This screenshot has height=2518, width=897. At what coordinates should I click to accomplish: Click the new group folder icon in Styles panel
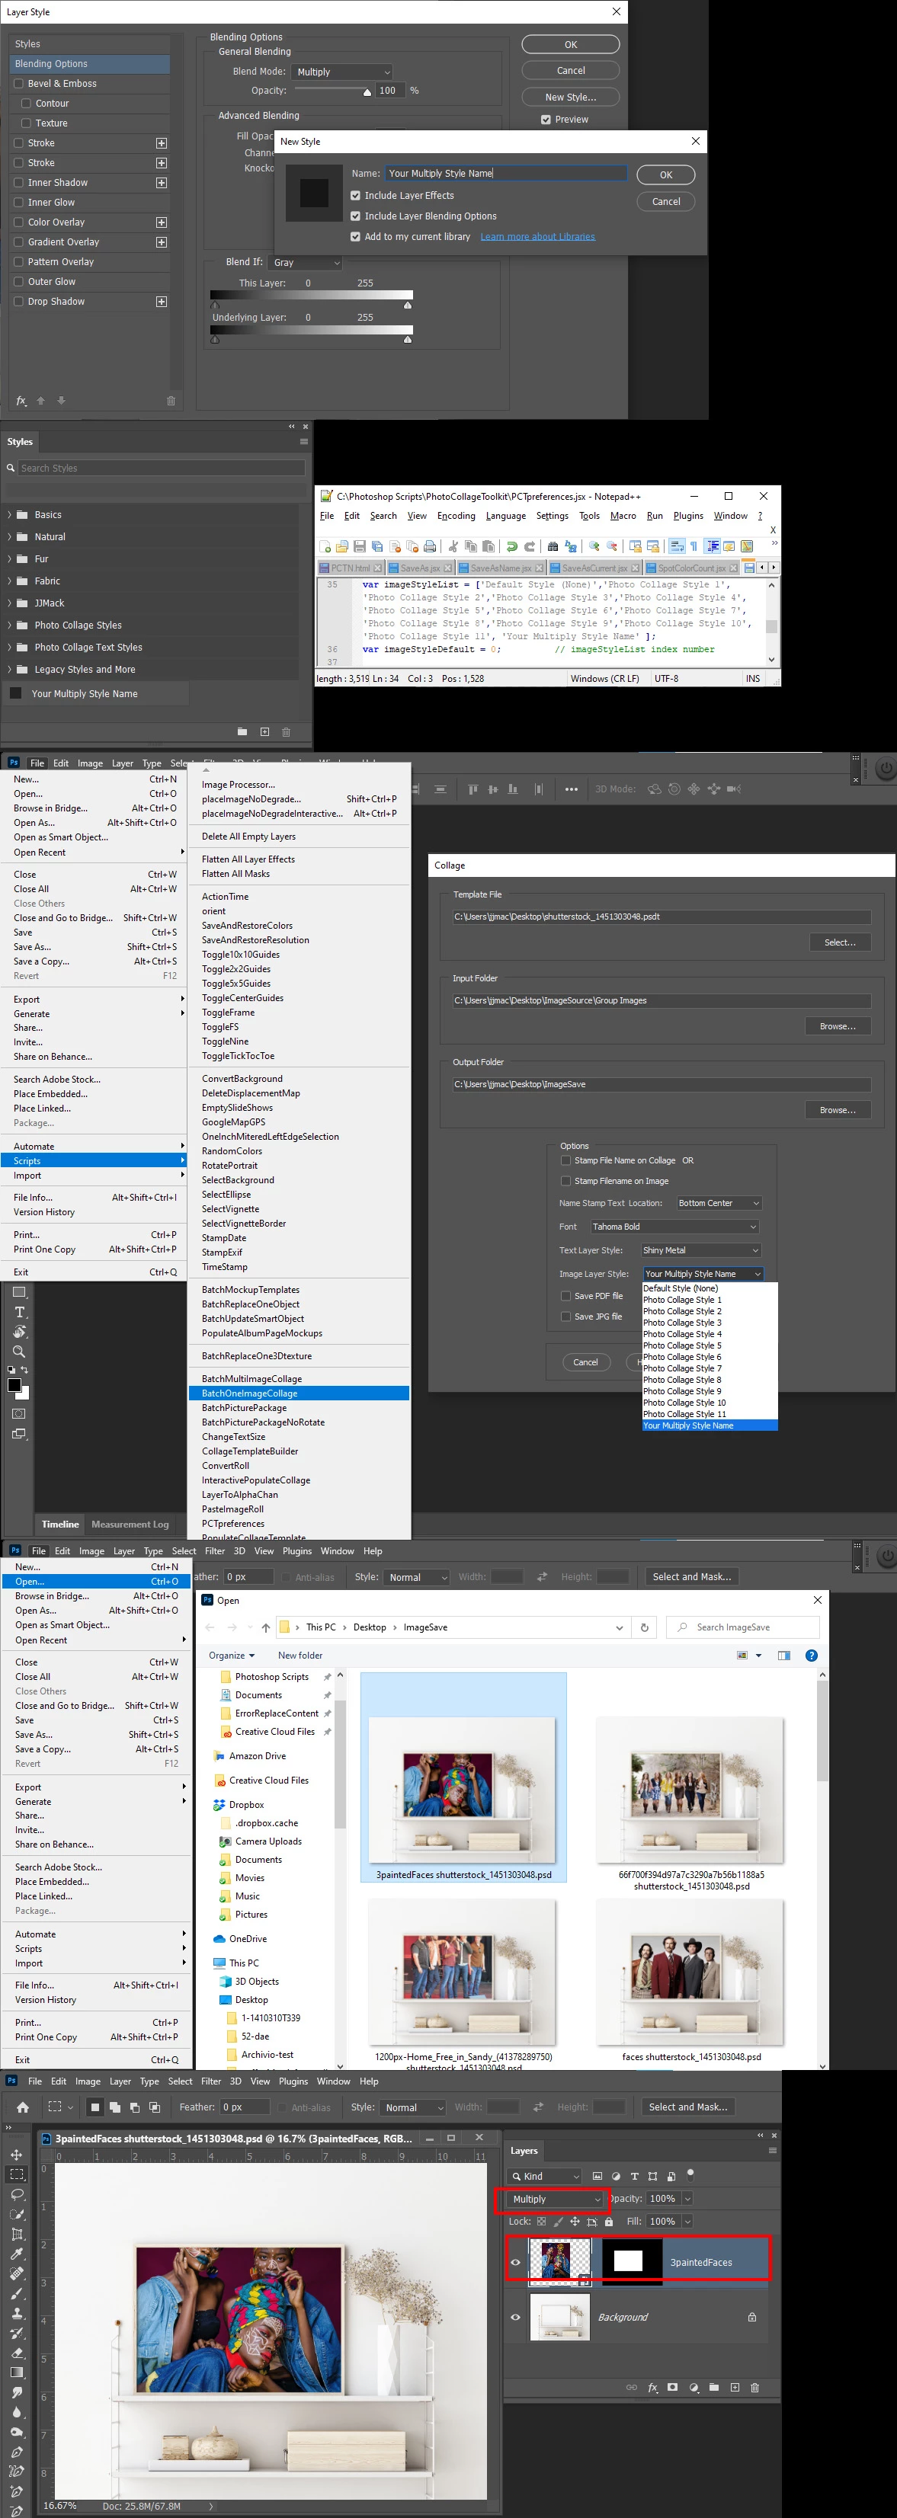tap(242, 731)
